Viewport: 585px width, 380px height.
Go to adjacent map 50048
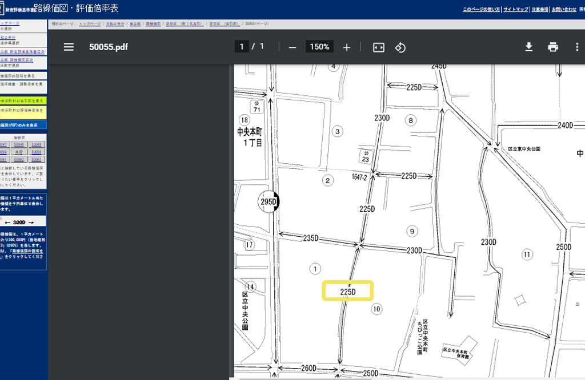pos(19,145)
